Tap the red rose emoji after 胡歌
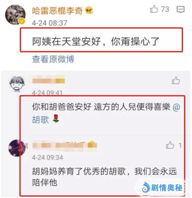 (56, 119)
